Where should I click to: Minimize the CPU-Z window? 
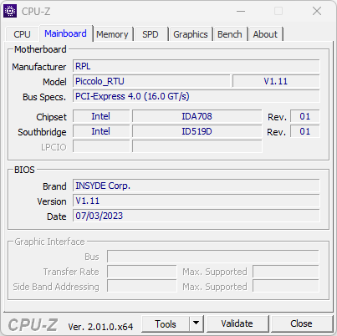click(x=241, y=12)
